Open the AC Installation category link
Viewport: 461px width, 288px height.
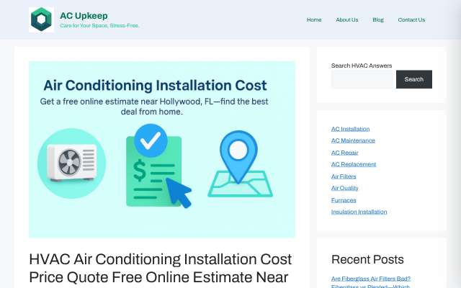[x=350, y=129]
